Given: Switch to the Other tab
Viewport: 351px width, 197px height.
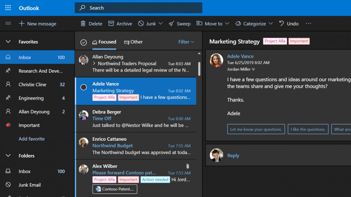Looking at the screenshot, I should coord(133,42).
